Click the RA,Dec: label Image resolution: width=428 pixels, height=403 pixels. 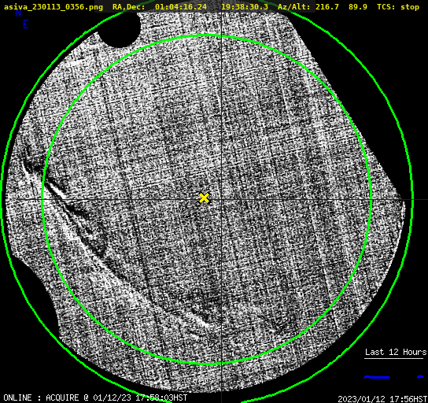(x=128, y=7)
